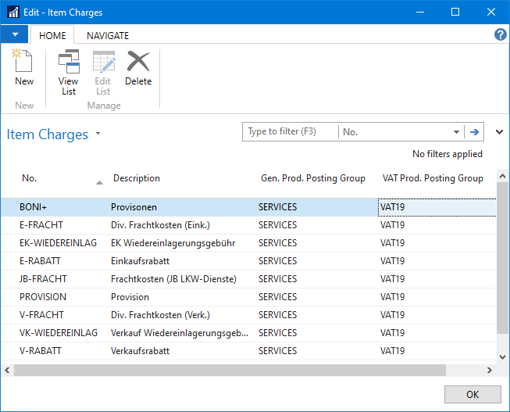Open View List from the ribbon
Screen dimensions: 510x412
pos(69,72)
